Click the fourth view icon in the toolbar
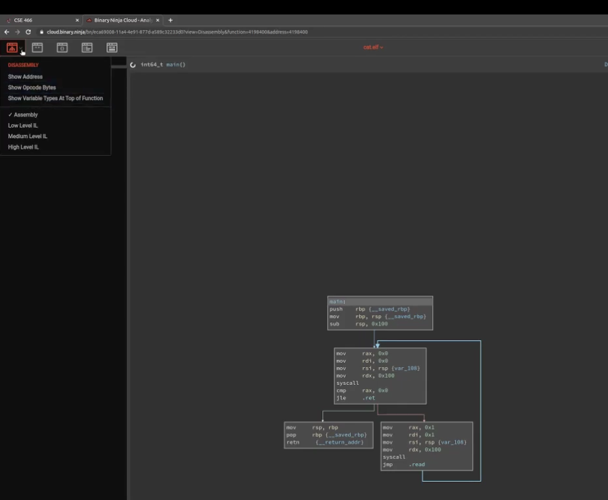The image size is (608, 500). [x=87, y=47]
